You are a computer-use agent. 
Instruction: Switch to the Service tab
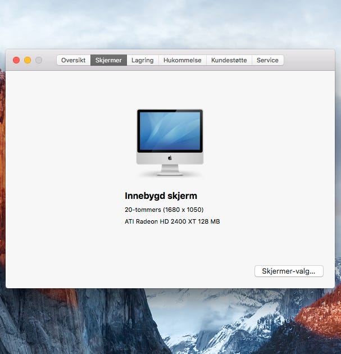pos(267,60)
